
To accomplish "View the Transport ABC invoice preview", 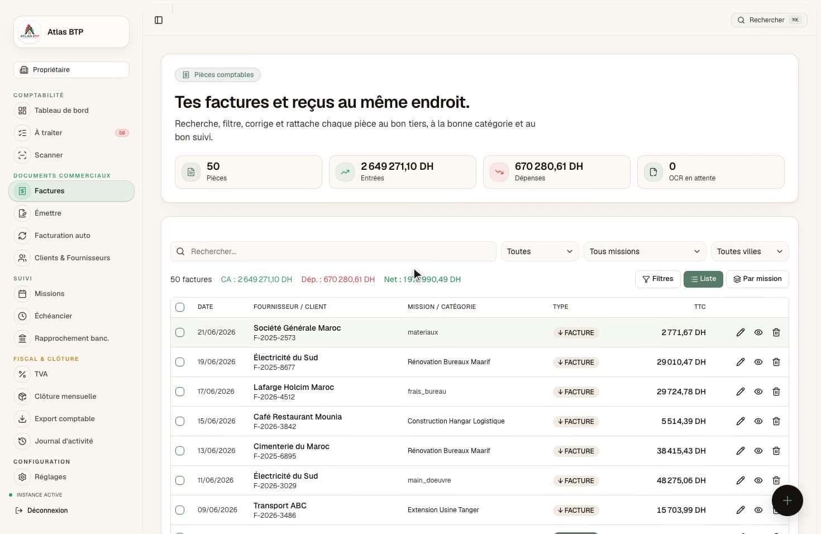I will coord(758,510).
